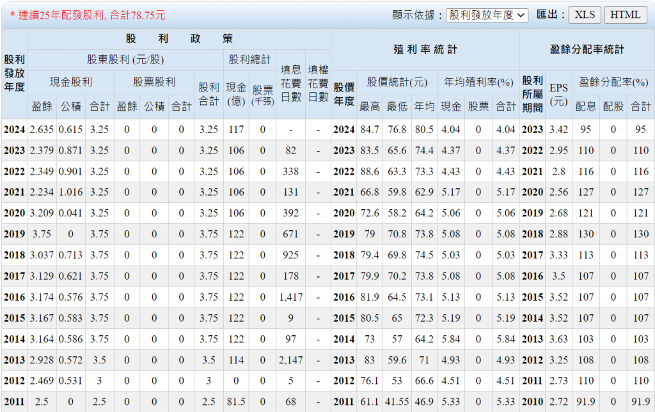Click the 盈餘分配率統計 section header
The width and height of the screenshot is (655, 412).
coord(587,49)
